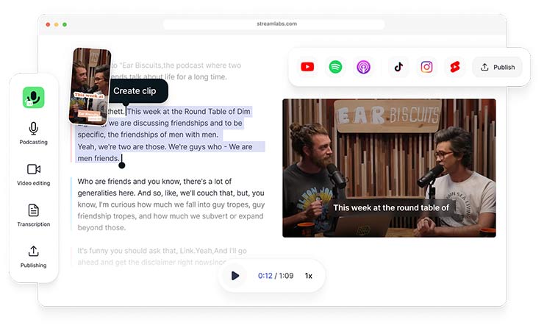Click the vertical clip preview thumbnail

click(x=90, y=86)
